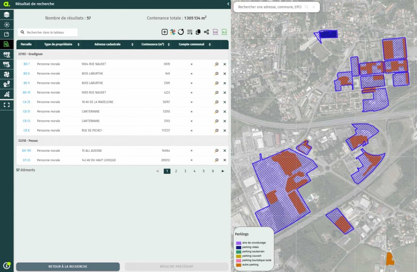
Task: Remove parcel CR 8 from results
Action: tap(224, 130)
